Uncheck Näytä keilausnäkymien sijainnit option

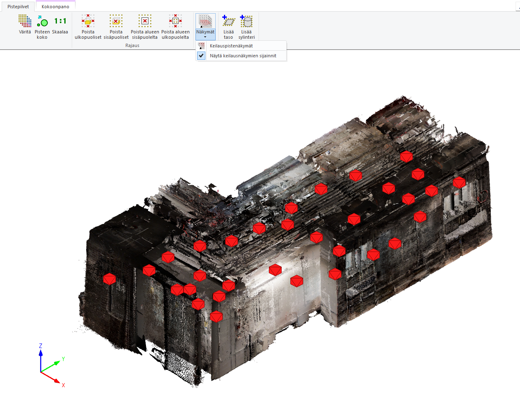(243, 56)
